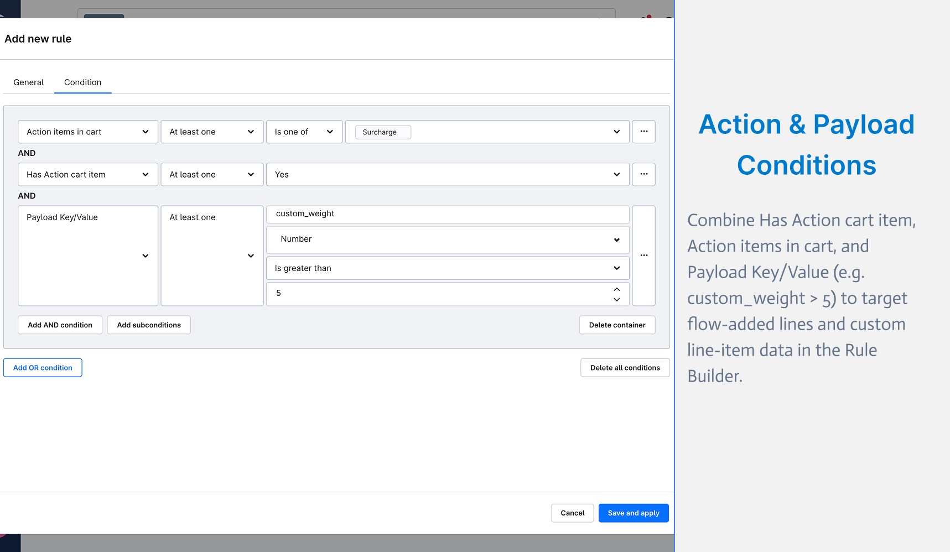Select the Surcharge tag chip
950x552 pixels.
click(x=382, y=132)
